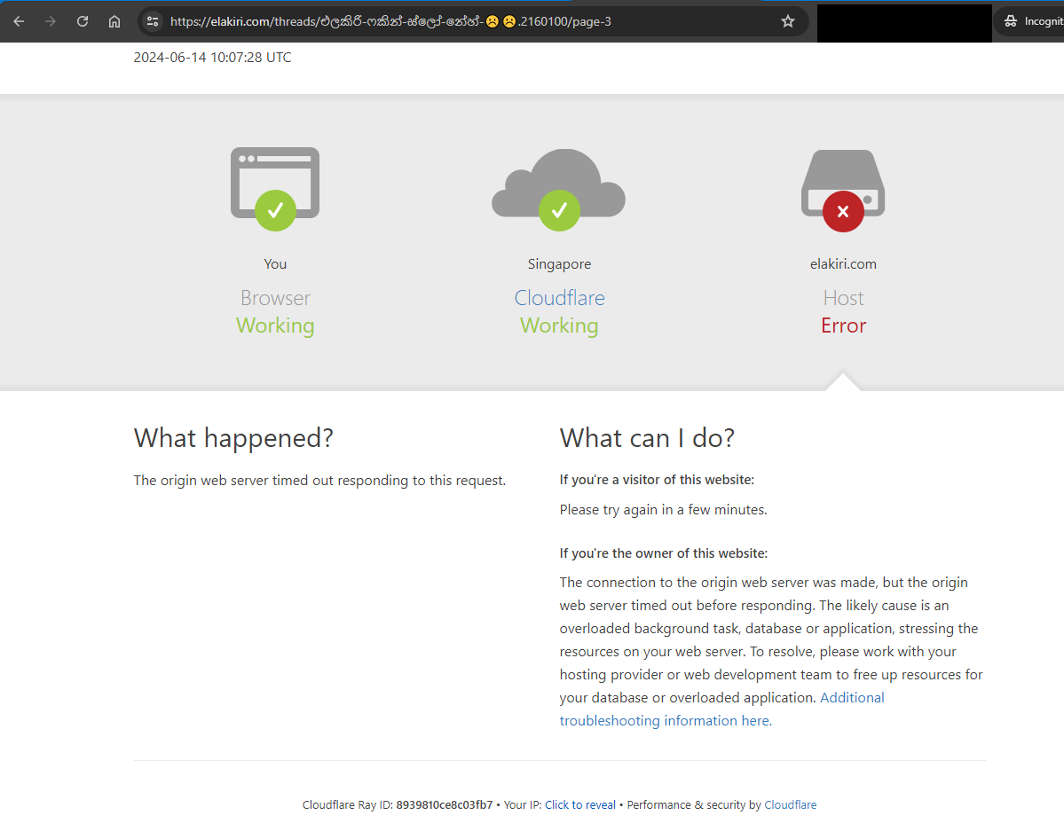Click the 'What happened?' heading
Viewport: 1064px width, 831px height.
tap(233, 438)
